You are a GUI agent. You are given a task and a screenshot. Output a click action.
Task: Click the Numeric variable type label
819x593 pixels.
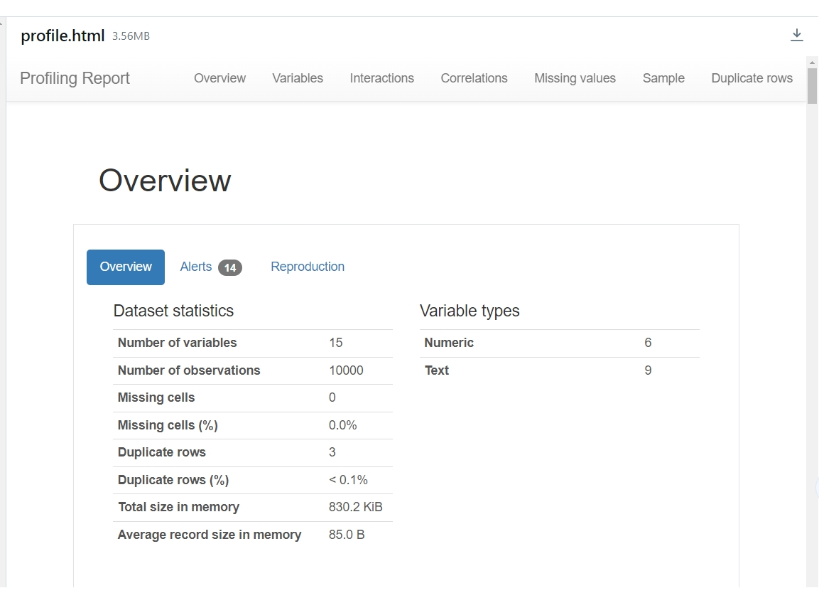[449, 343]
